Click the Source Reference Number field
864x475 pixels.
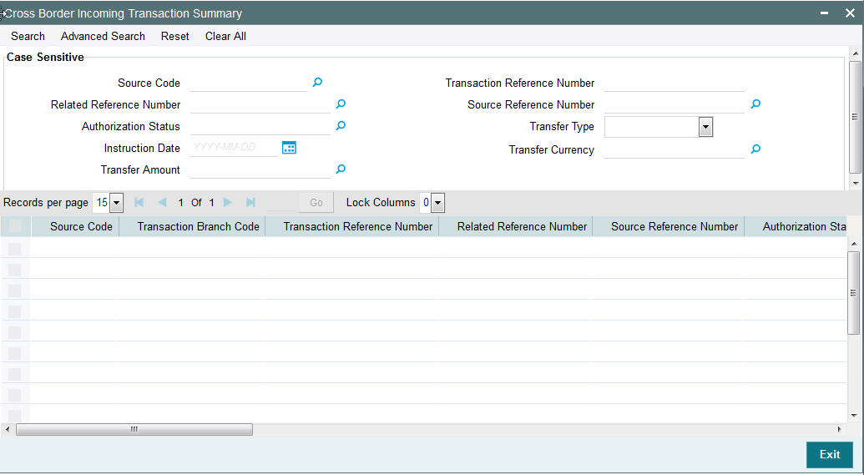675,104
